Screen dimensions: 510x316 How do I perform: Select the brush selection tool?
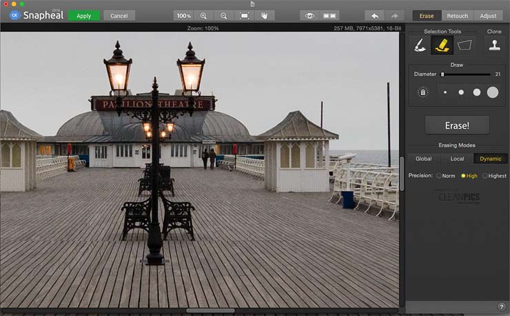pyautogui.click(x=420, y=45)
